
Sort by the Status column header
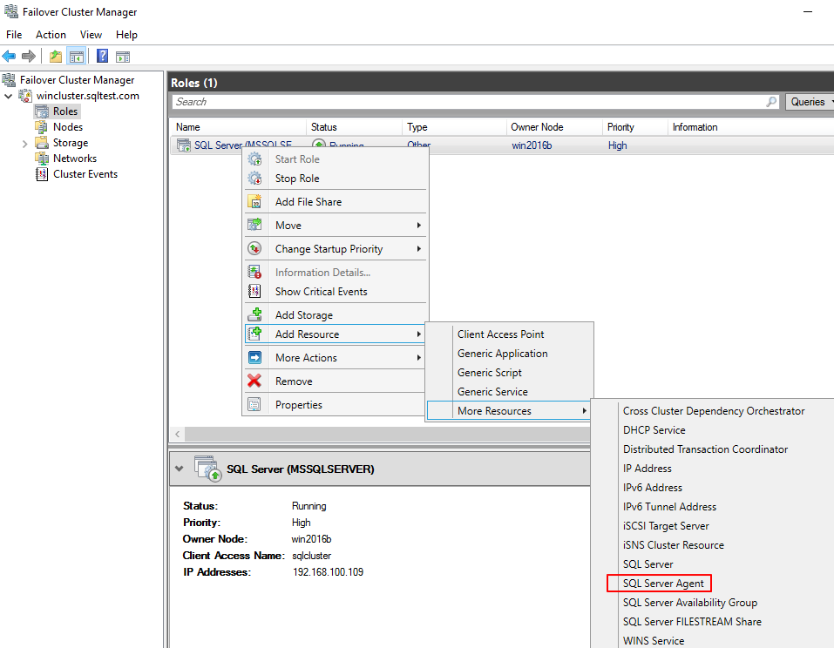point(354,127)
